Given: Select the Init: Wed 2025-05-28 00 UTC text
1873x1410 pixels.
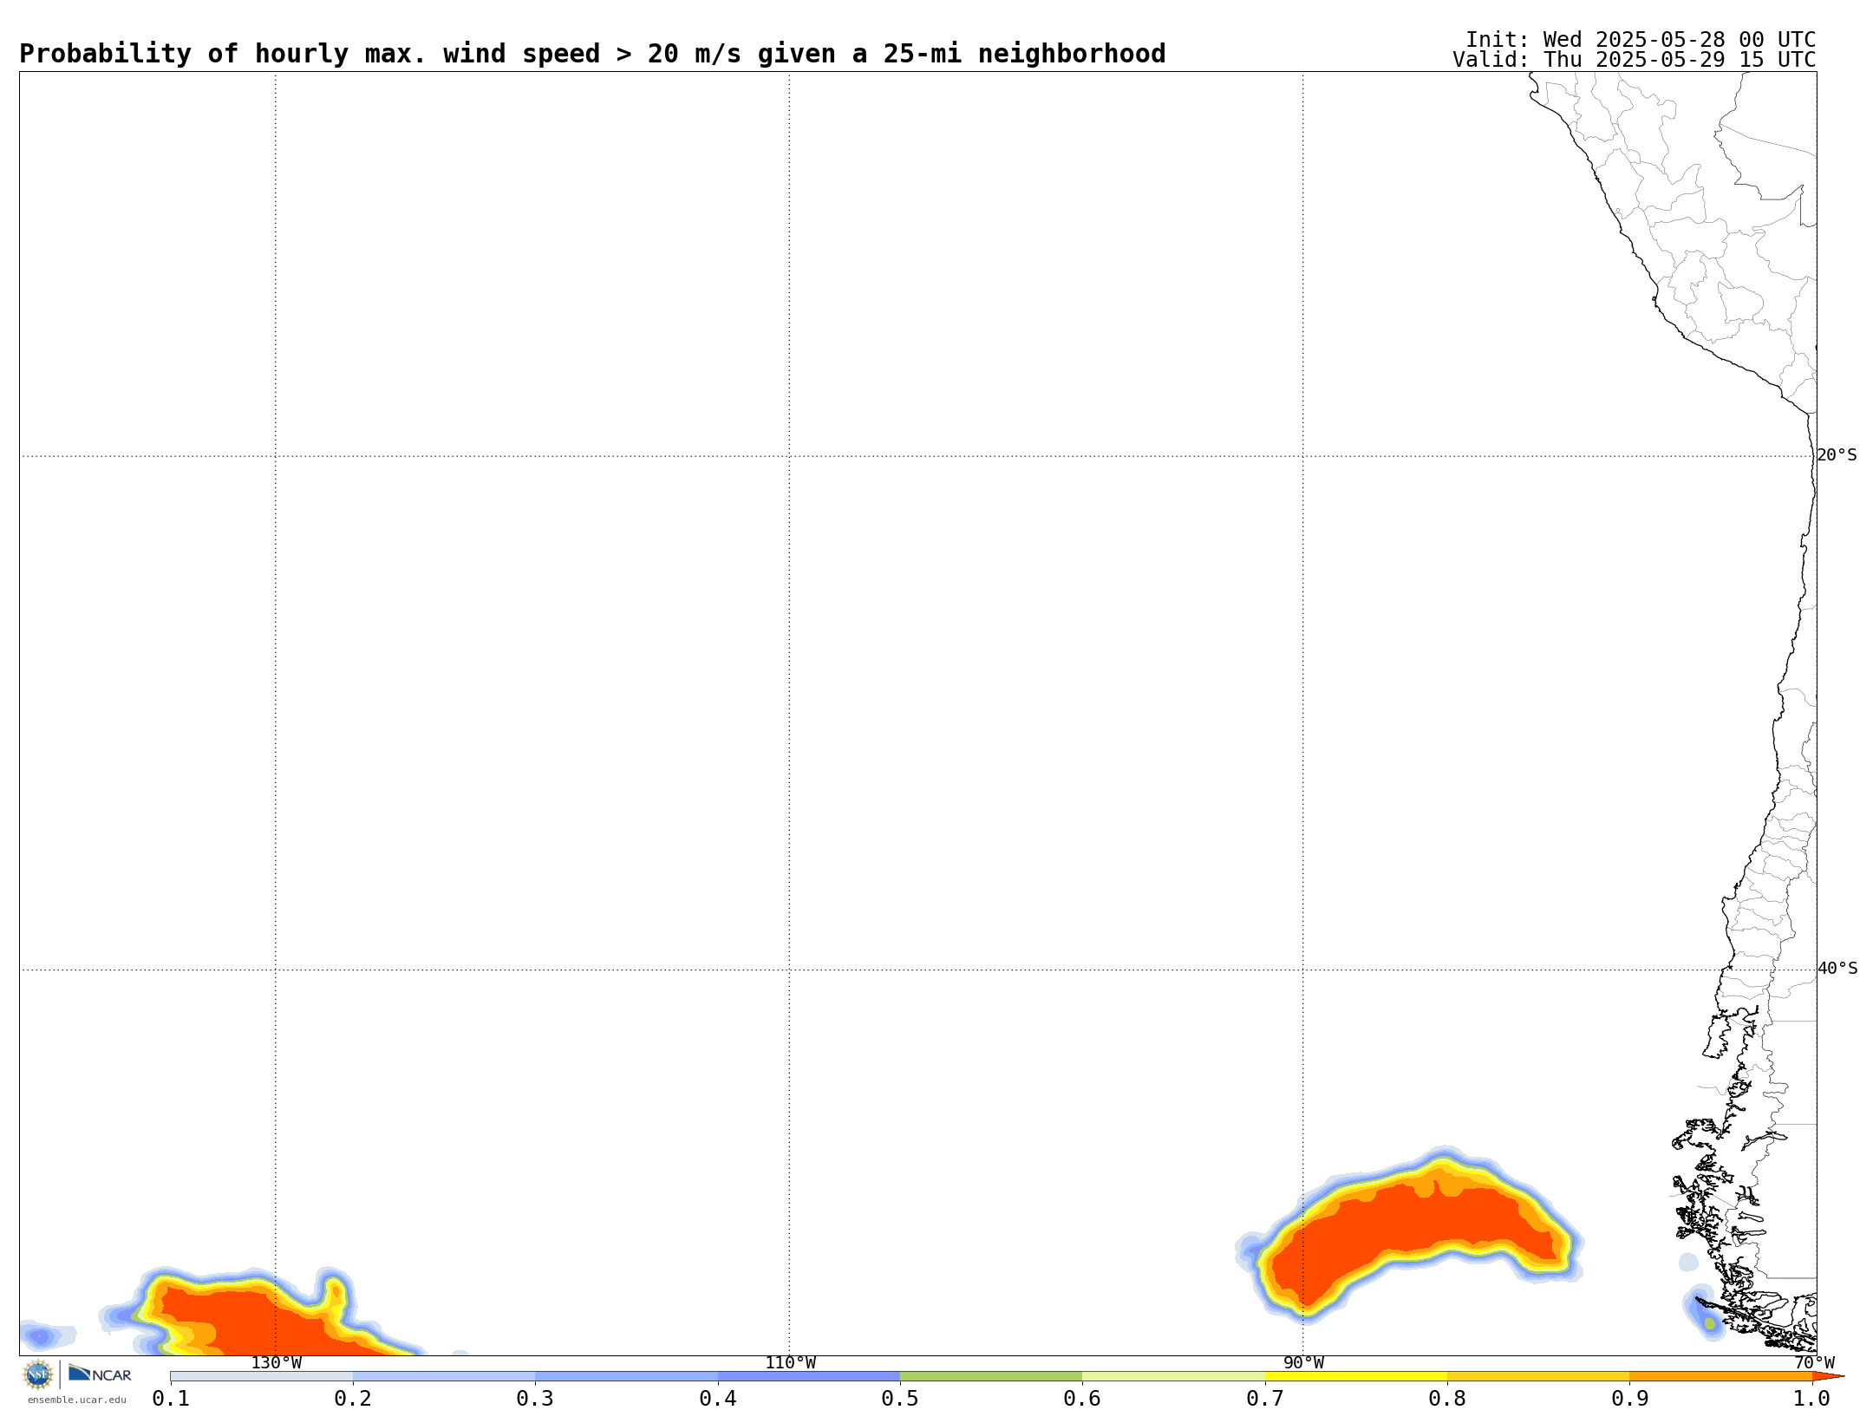Looking at the screenshot, I should point(1640,40).
